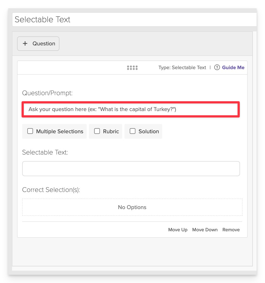The width and height of the screenshot is (265, 283).
Task: Click the Correct Selection(s) heading
Action: (x=51, y=190)
